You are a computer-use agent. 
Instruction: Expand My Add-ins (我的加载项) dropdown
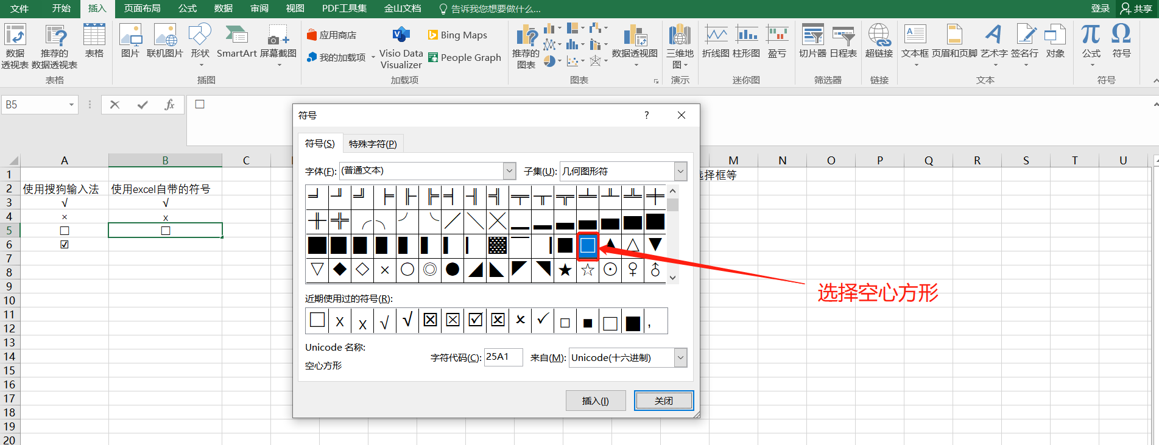[373, 58]
